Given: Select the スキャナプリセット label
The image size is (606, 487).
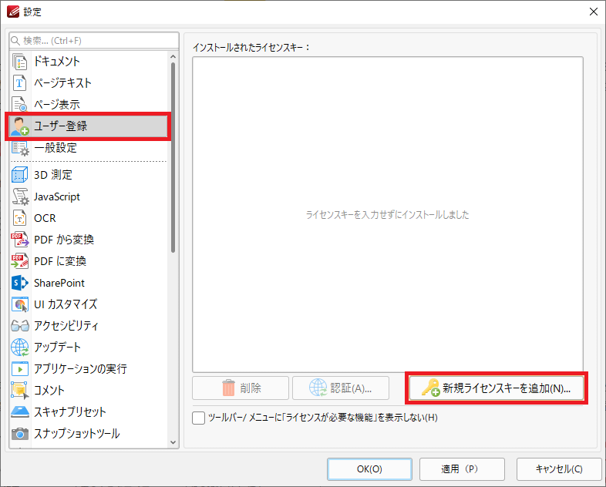Looking at the screenshot, I should (70, 412).
